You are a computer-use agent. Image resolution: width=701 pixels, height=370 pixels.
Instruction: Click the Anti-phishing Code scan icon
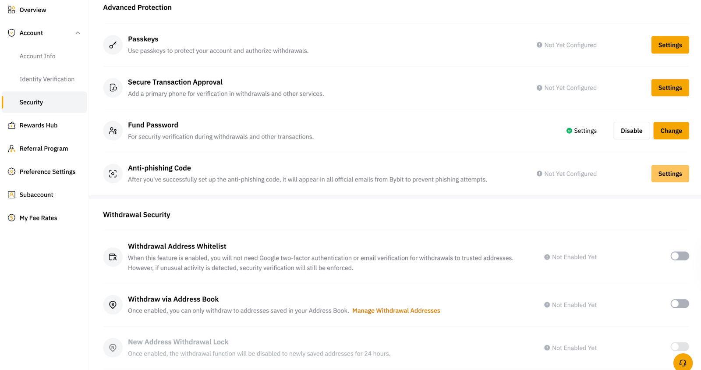(113, 174)
